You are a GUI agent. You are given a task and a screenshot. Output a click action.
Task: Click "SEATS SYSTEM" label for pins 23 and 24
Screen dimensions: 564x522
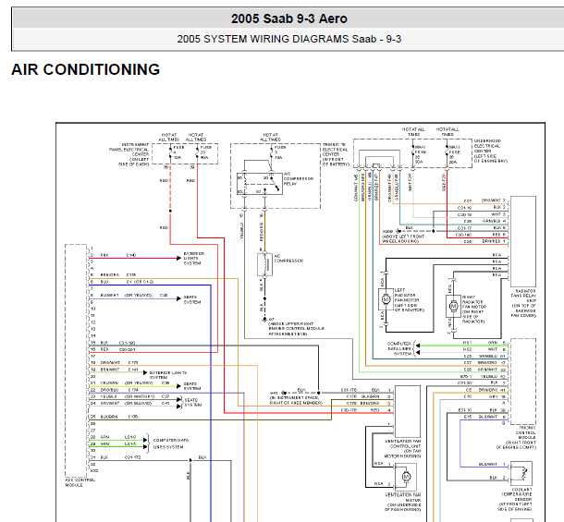click(193, 402)
